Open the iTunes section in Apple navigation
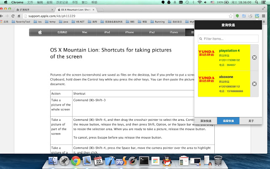 click(174, 32)
